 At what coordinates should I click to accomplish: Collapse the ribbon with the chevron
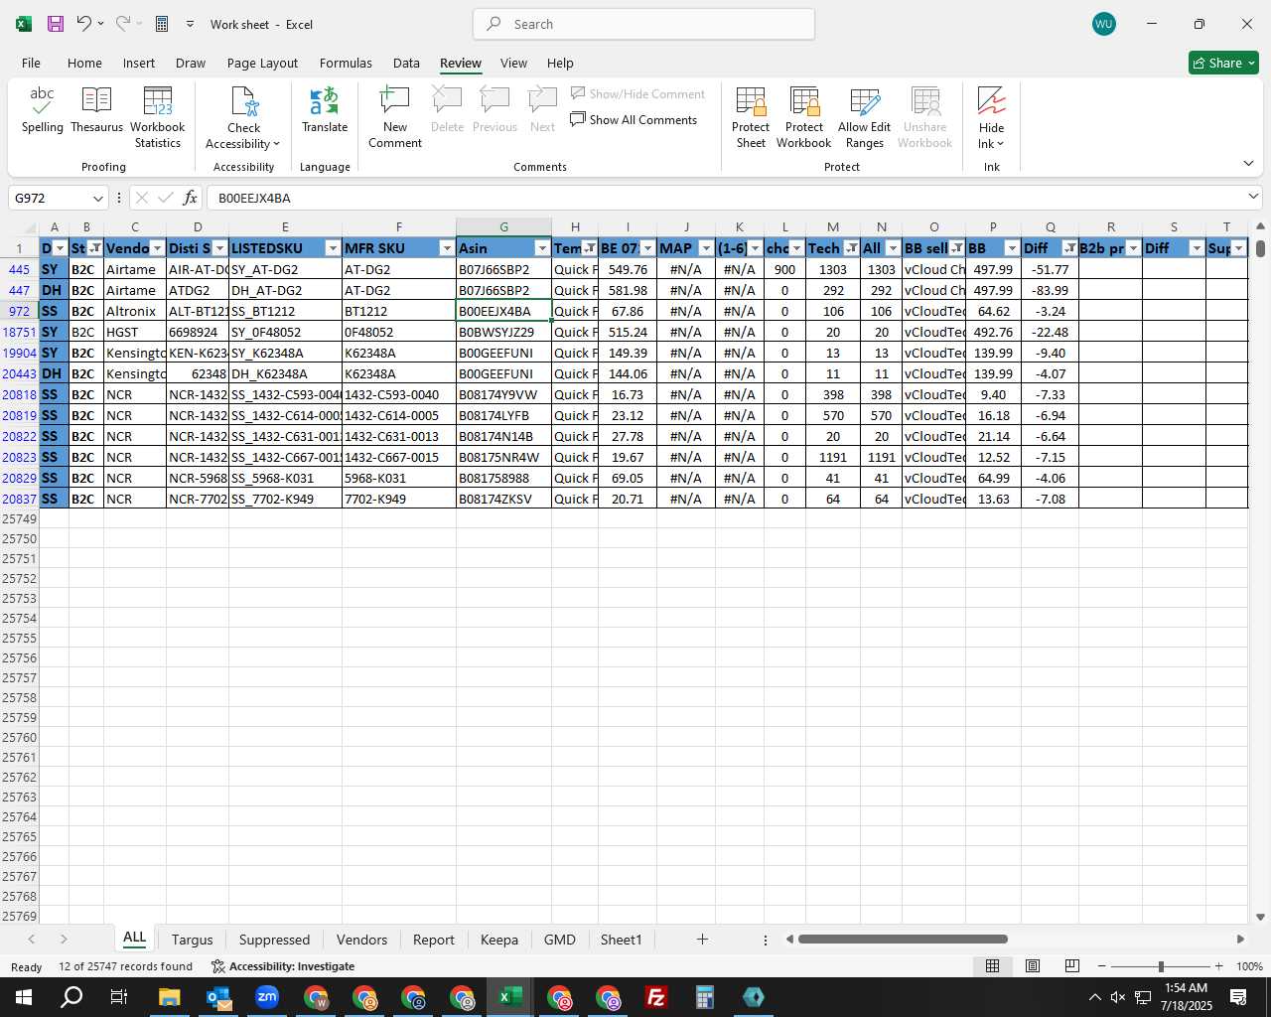coord(1248,164)
